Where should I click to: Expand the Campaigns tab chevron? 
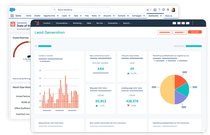[144, 16]
